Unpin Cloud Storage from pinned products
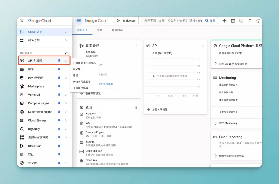Image resolution: width=279 pixels, height=184 pixels. (59, 120)
